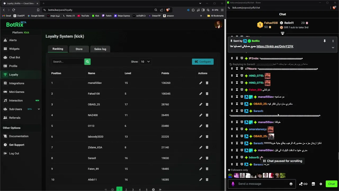
Task: Open the Show entries dropdown
Action: (x=145, y=62)
